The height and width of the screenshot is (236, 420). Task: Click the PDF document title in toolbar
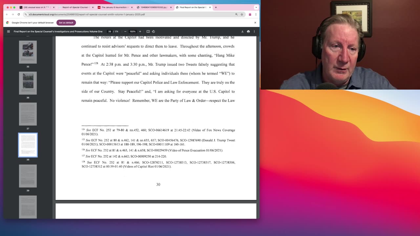pos(58,31)
